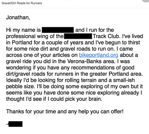
Task: Click the Gravel/Dirt Roads for Runners subject line
Action: tap(22, 3)
